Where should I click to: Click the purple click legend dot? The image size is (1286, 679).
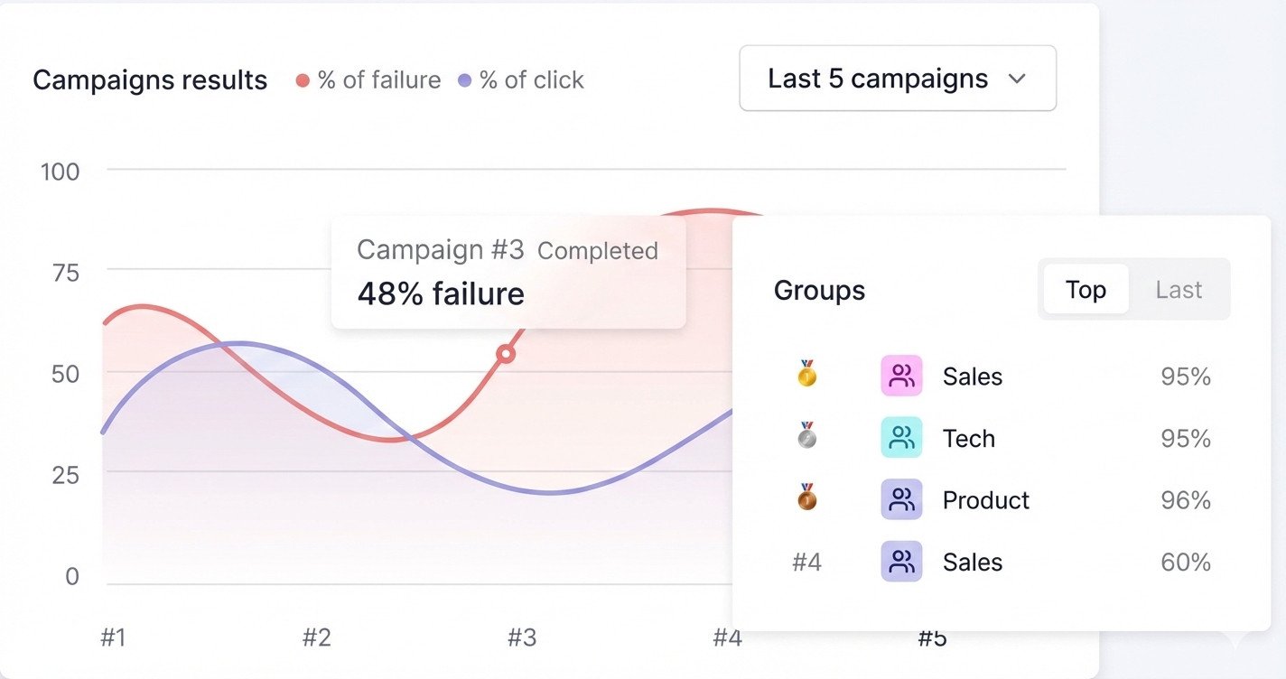coord(465,80)
